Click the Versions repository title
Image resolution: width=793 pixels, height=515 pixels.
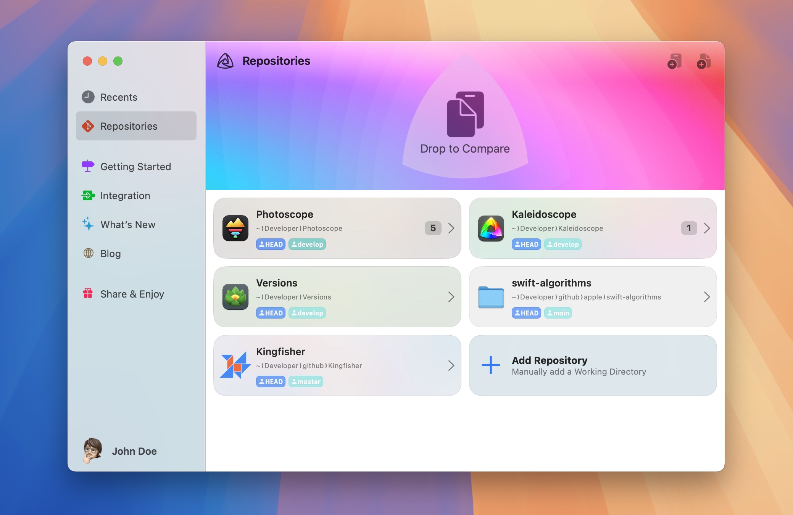coord(277,283)
